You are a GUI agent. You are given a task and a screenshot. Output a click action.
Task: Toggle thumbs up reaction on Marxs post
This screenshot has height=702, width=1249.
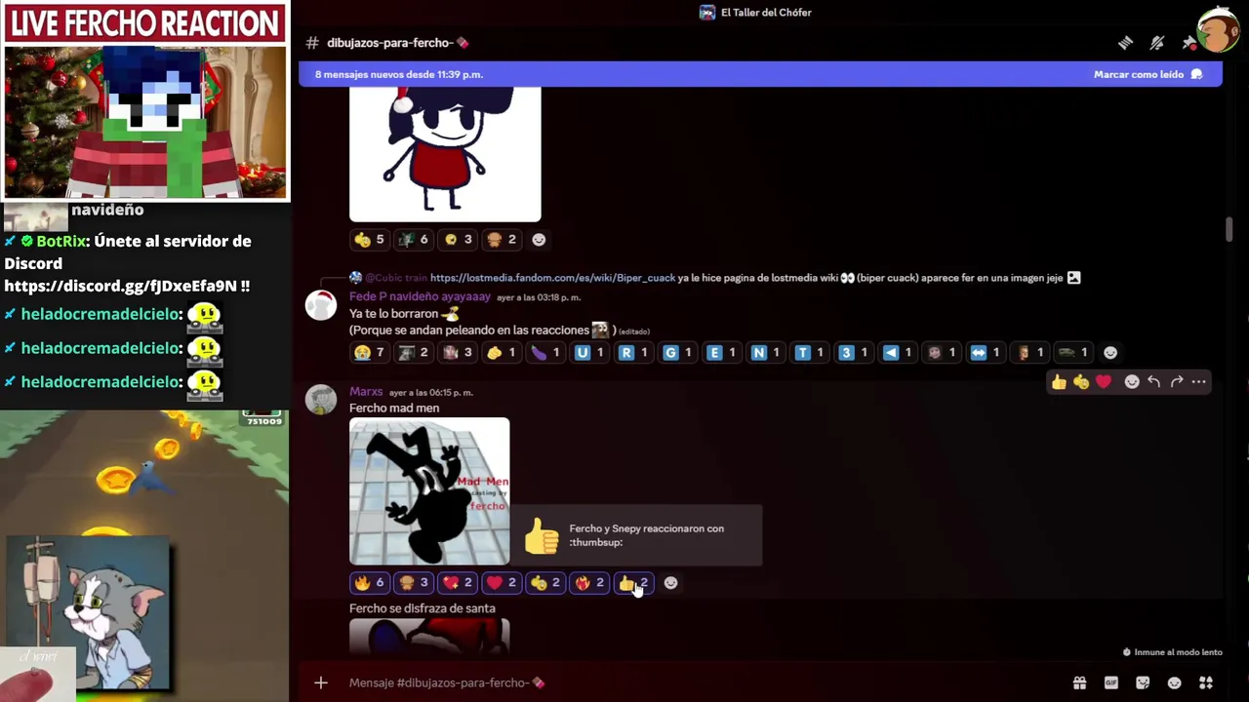[x=633, y=582]
